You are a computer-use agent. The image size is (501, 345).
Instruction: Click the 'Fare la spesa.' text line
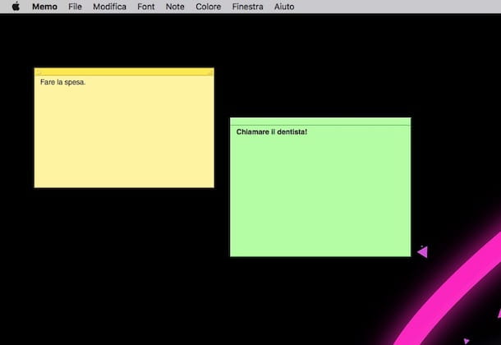pos(62,82)
